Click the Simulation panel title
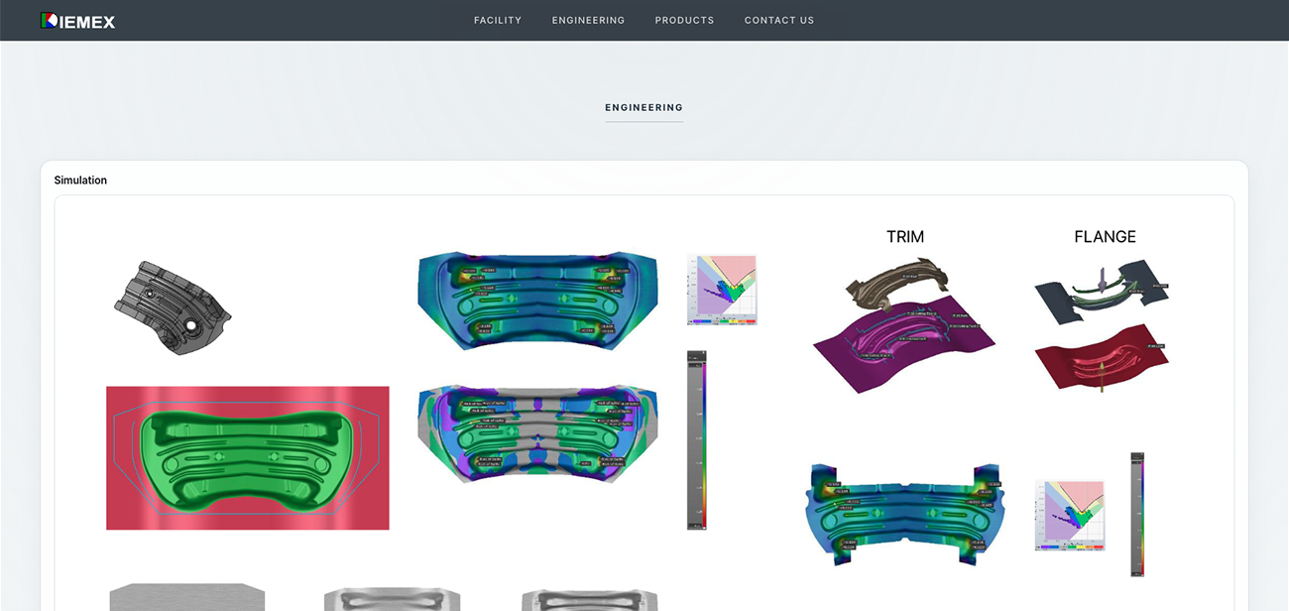 (80, 181)
